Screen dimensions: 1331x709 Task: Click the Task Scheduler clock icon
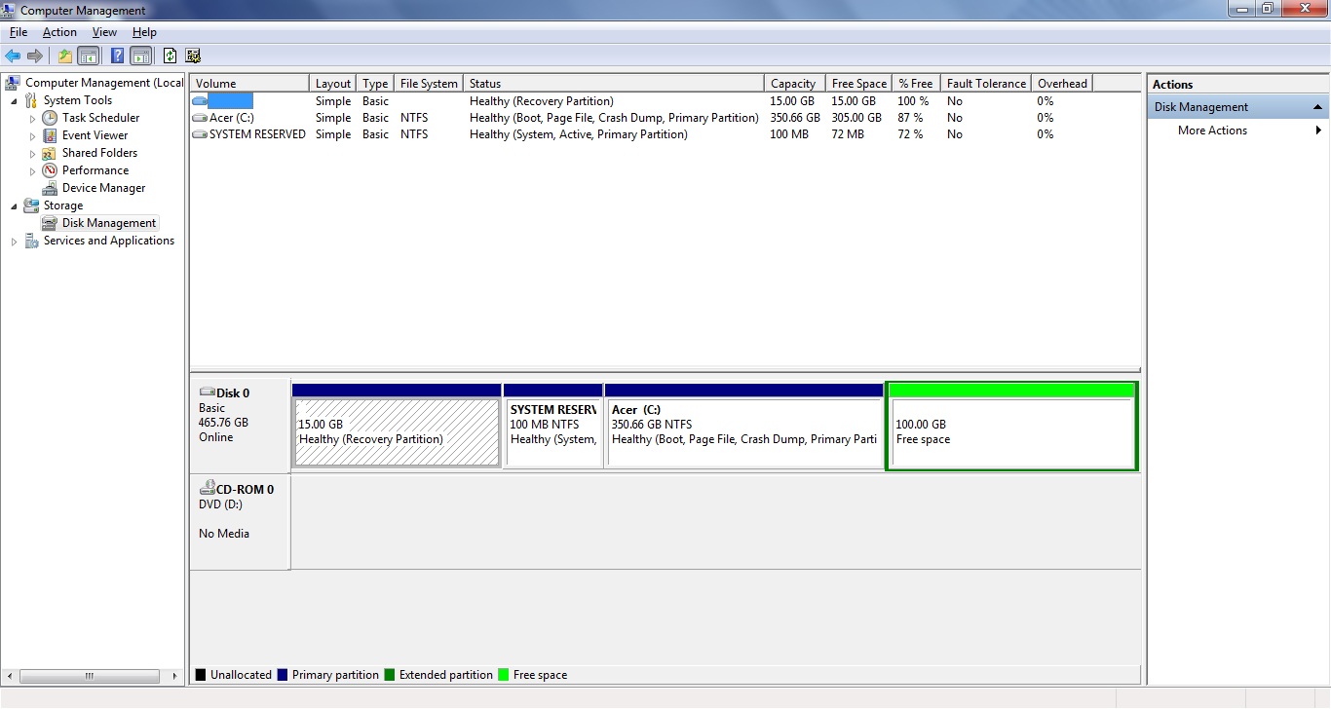point(50,118)
